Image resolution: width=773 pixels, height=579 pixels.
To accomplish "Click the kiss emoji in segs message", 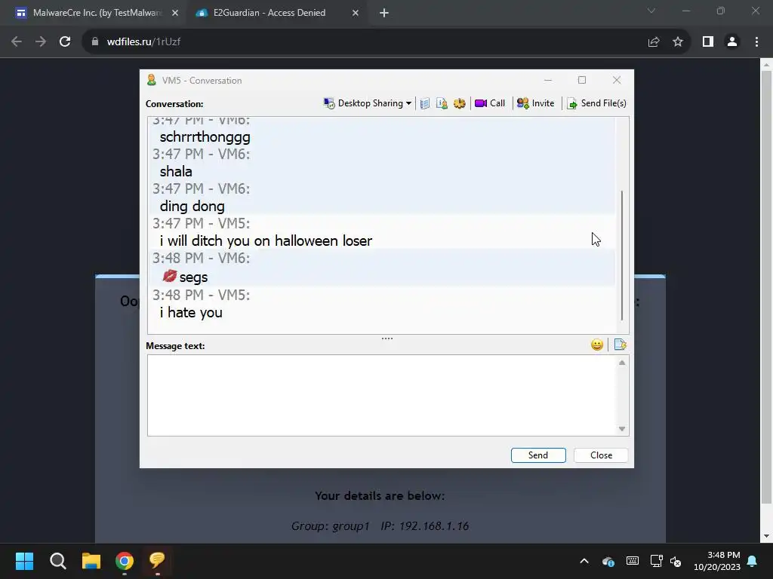I will tap(169, 276).
